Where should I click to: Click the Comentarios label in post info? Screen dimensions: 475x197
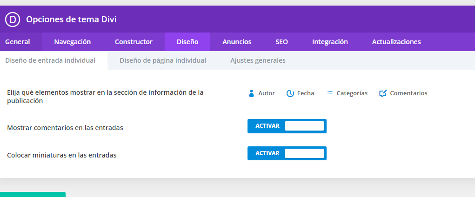click(x=408, y=93)
